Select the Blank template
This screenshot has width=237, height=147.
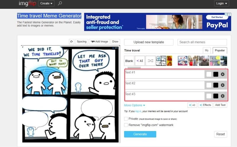pyautogui.click(x=129, y=61)
